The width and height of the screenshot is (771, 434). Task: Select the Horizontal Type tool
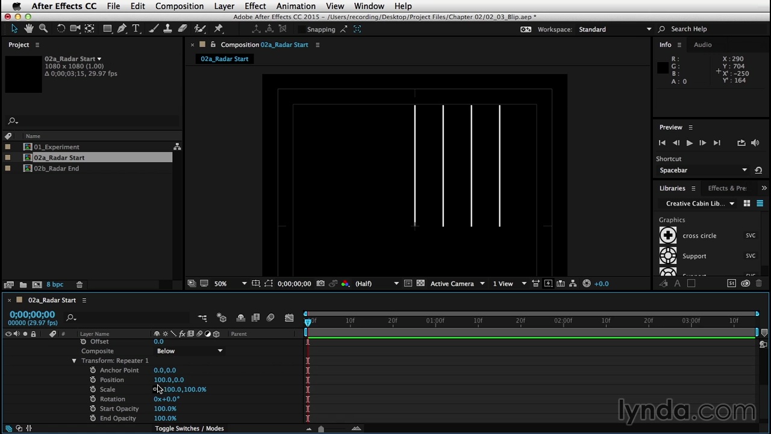(x=136, y=28)
